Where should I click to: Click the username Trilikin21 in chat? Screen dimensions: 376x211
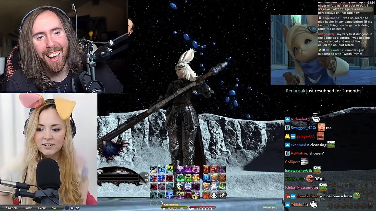[x=299, y=205]
